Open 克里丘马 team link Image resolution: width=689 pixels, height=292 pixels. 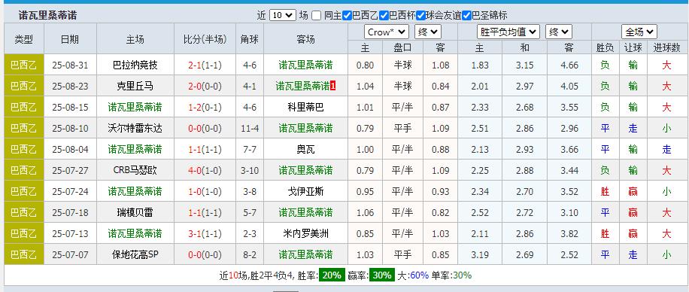[135, 87]
